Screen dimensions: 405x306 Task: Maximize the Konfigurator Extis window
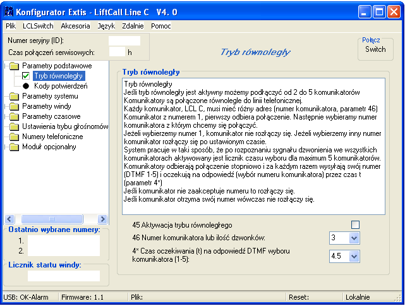(x=380, y=12)
